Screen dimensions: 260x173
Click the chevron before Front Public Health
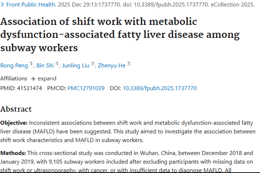point(2,5)
